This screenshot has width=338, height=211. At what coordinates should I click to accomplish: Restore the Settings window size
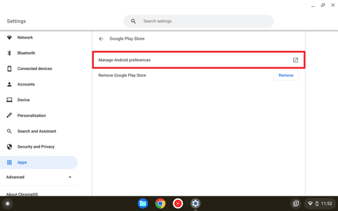click(x=323, y=5)
